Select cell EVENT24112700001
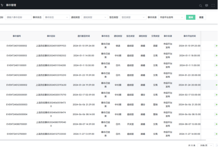Image resolution: width=218 pixels, height=147 pixels. [x=17, y=134]
